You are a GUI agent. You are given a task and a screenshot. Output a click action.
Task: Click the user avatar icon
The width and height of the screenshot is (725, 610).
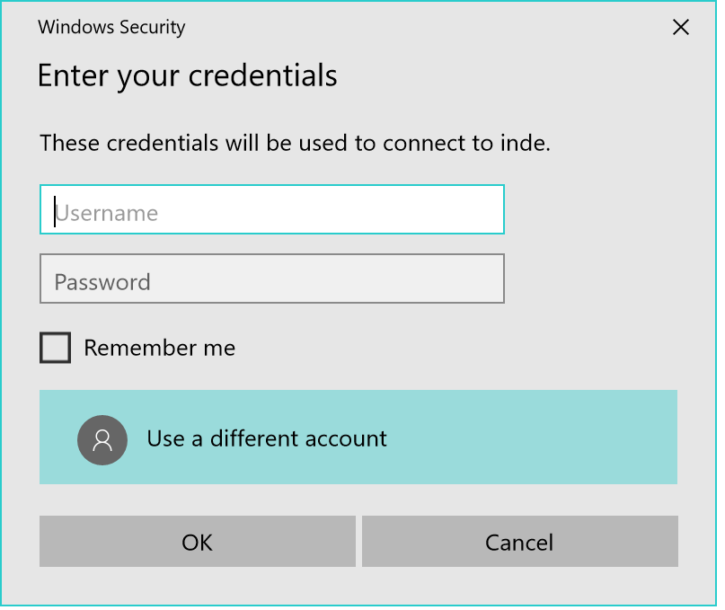102,439
